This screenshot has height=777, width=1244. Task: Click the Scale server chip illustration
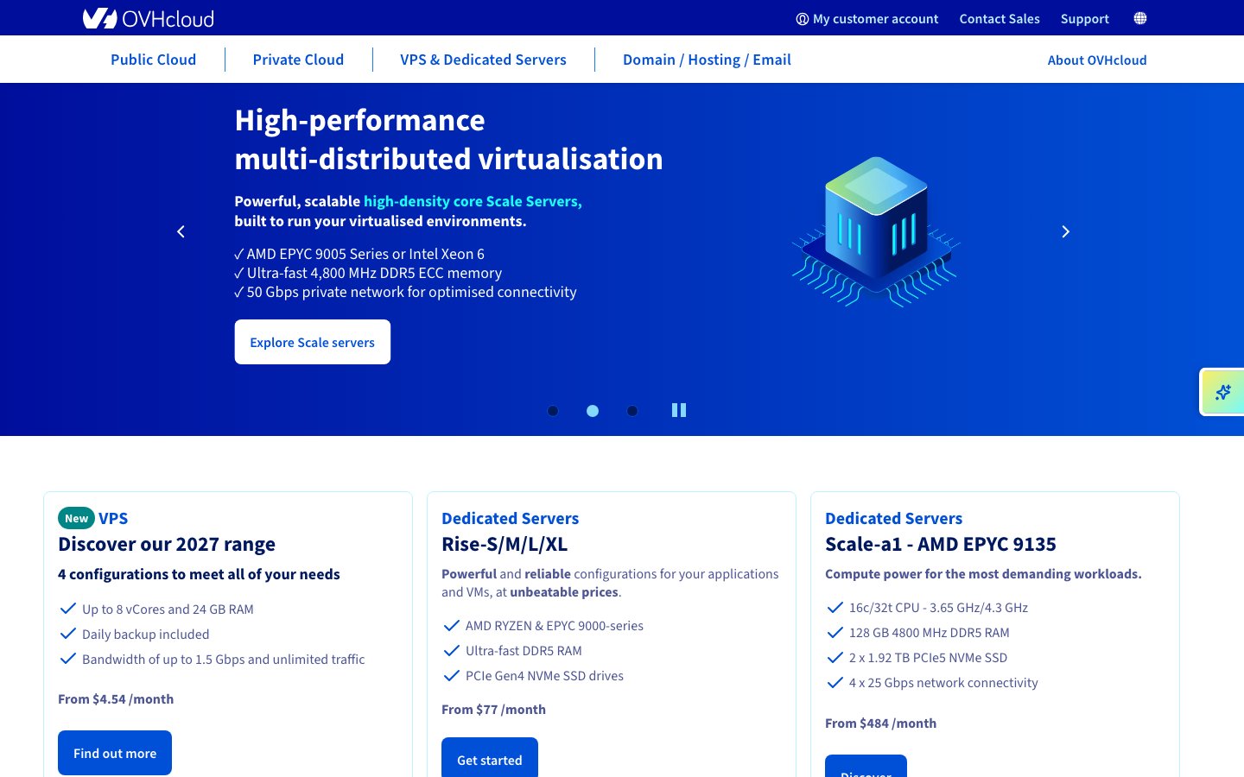point(876,231)
